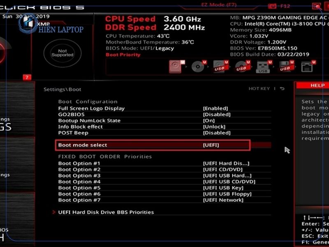Change GO2BIOS [Disabled] value

(217, 114)
